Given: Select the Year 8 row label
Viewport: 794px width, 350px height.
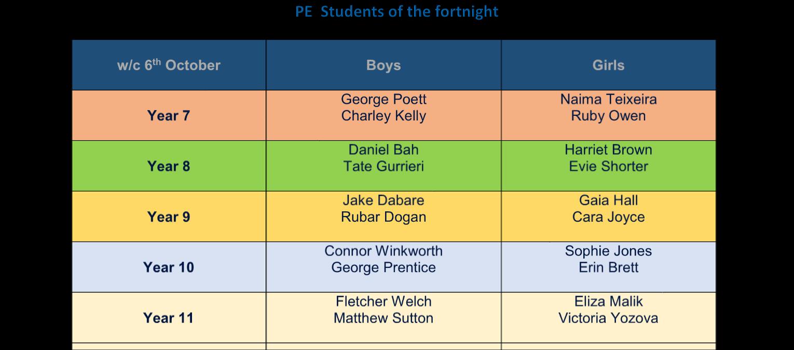Looking at the screenshot, I should click(x=169, y=166).
